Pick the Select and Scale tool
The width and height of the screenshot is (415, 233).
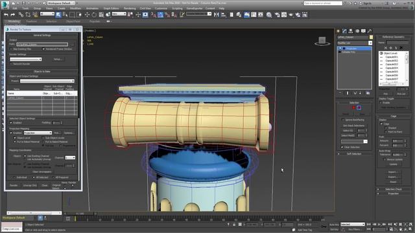(101, 15)
